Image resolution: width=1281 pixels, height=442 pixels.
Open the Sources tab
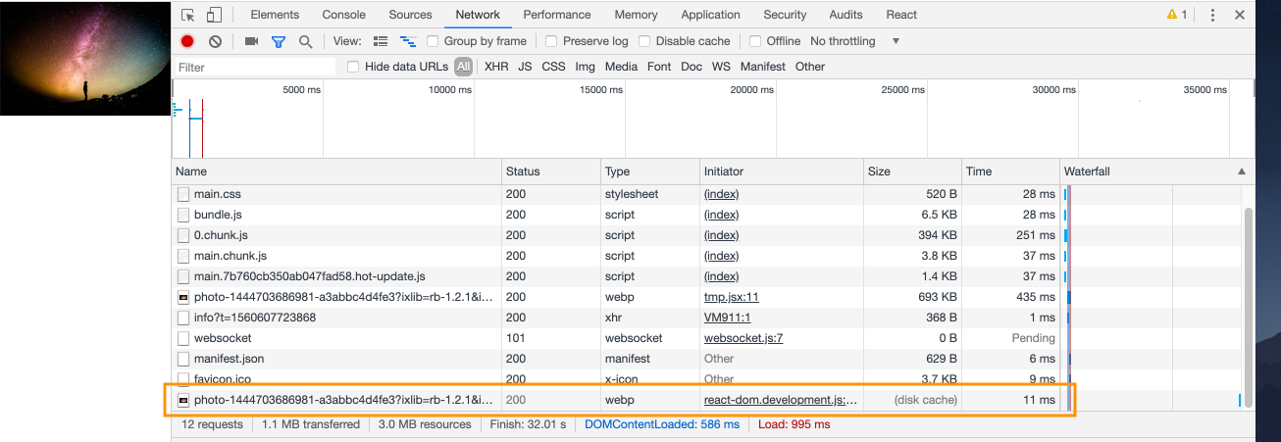pos(410,15)
